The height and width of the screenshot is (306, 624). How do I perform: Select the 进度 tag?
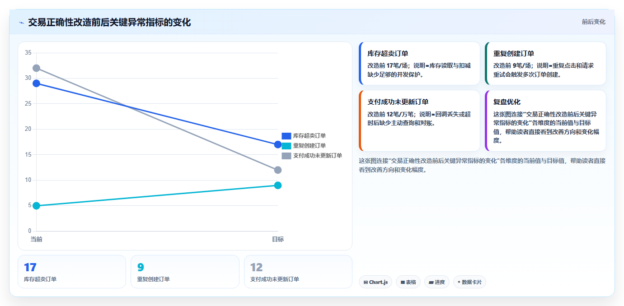(437, 282)
